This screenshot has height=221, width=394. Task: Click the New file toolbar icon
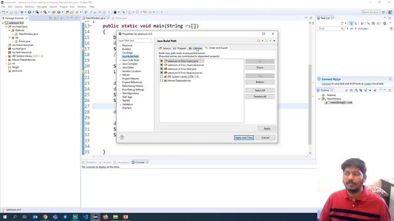pyautogui.click(x=4, y=12)
